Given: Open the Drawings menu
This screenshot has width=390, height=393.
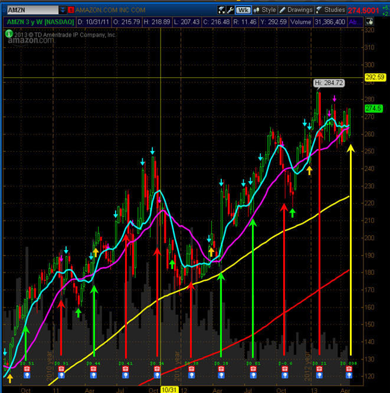Looking at the screenshot, I should click(x=296, y=10).
